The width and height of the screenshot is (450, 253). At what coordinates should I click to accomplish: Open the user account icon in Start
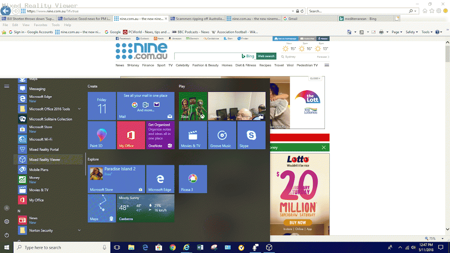pyautogui.click(x=7, y=208)
